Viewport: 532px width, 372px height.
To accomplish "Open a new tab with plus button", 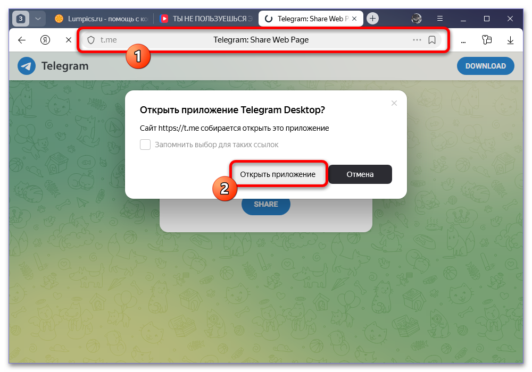I will click(372, 19).
